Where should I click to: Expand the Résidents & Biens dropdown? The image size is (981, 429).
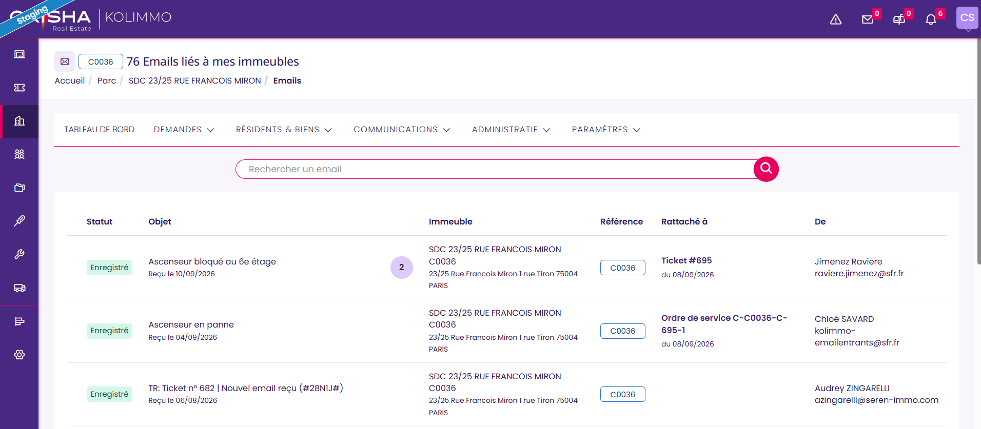(x=284, y=130)
